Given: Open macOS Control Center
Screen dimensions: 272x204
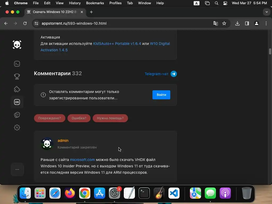Looking at the screenshot, I should tap(225, 3).
